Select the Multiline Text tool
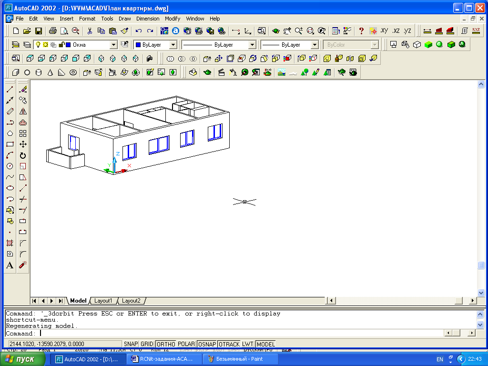Viewport: 488px width, 366px height. 10,265
